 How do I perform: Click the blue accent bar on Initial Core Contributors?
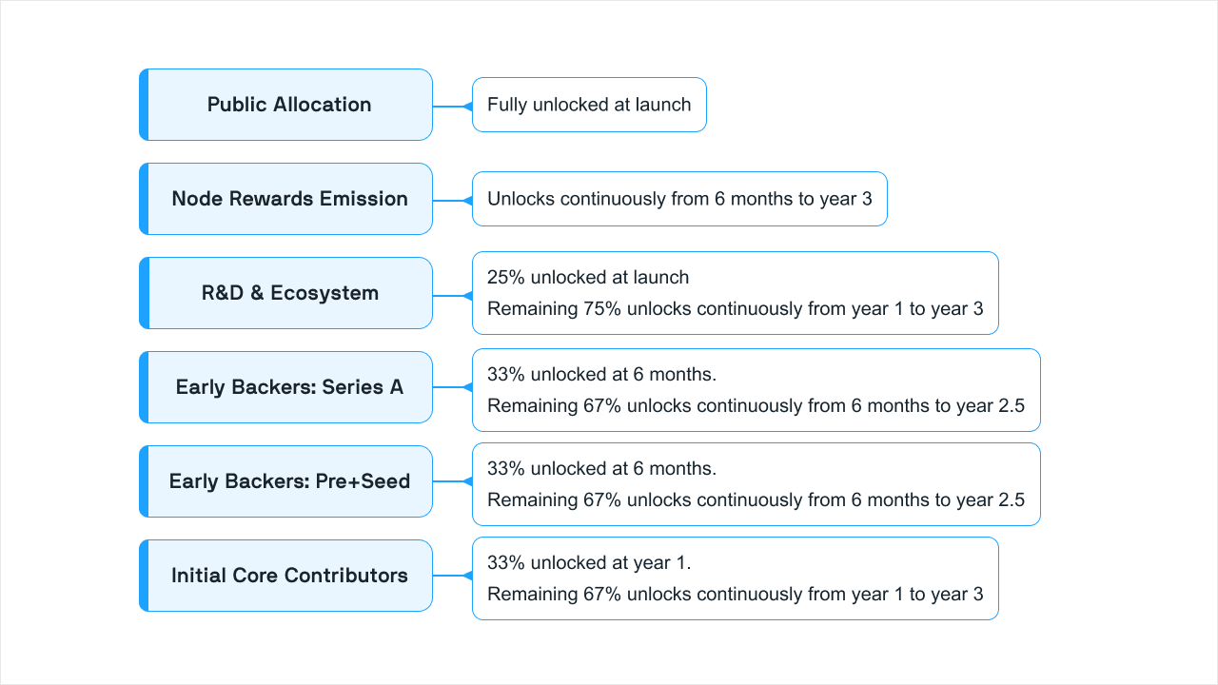144,576
